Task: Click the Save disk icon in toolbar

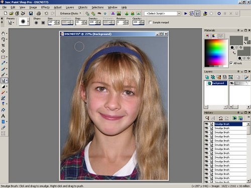Action: pyautogui.click(x=31, y=14)
